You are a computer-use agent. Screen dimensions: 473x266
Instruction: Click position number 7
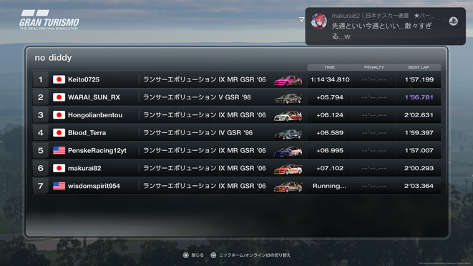40,186
